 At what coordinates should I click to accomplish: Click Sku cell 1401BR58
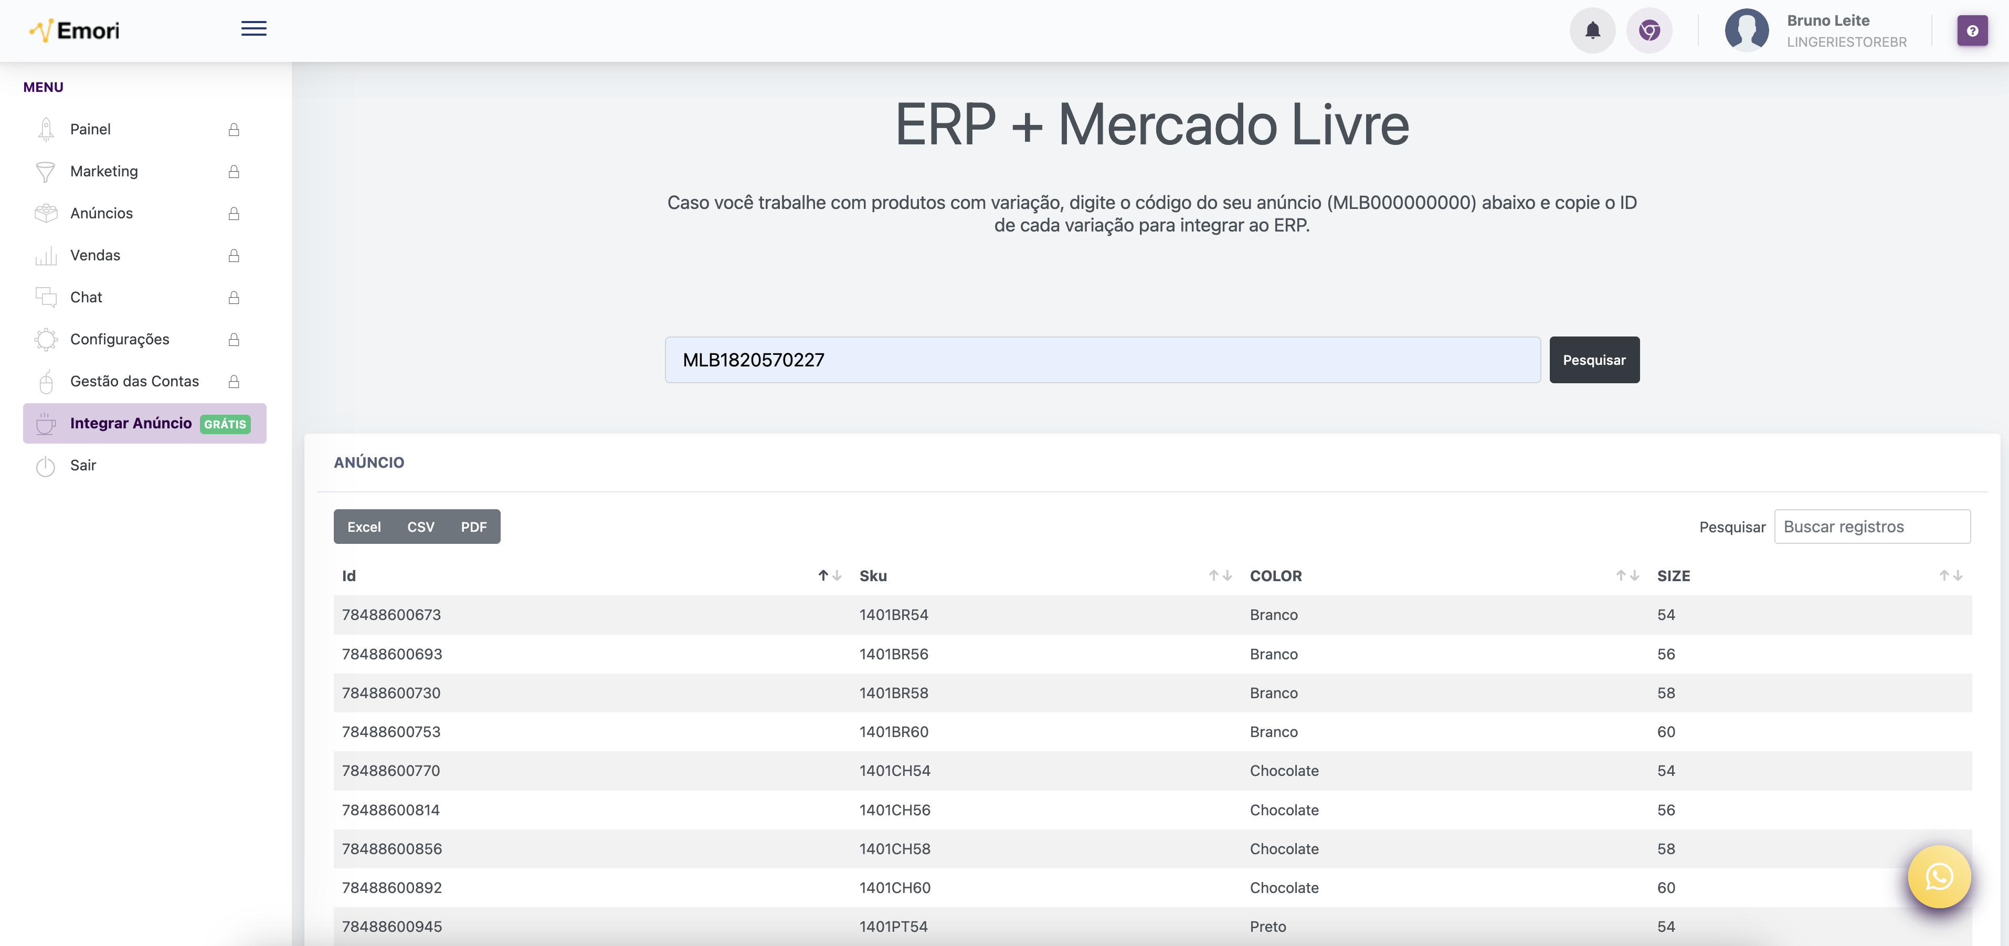tap(894, 693)
